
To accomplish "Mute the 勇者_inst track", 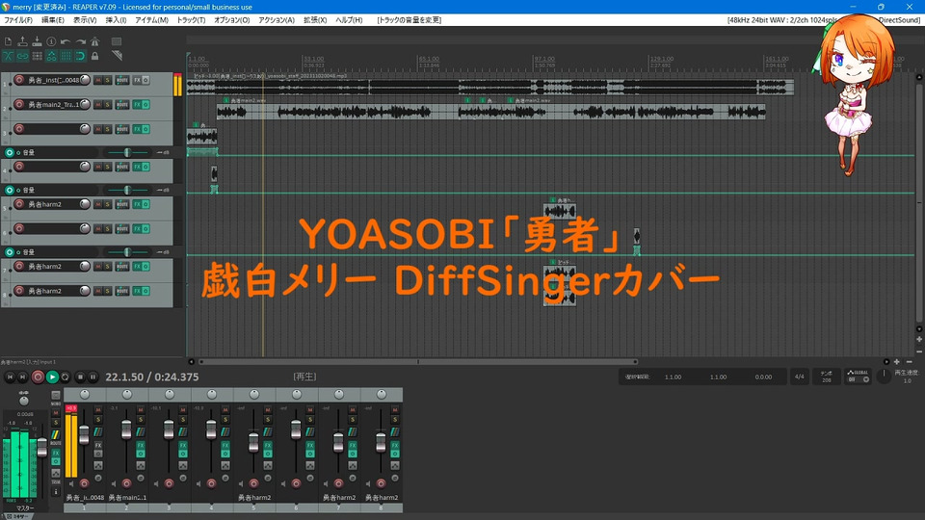I will pyautogui.click(x=98, y=80).
